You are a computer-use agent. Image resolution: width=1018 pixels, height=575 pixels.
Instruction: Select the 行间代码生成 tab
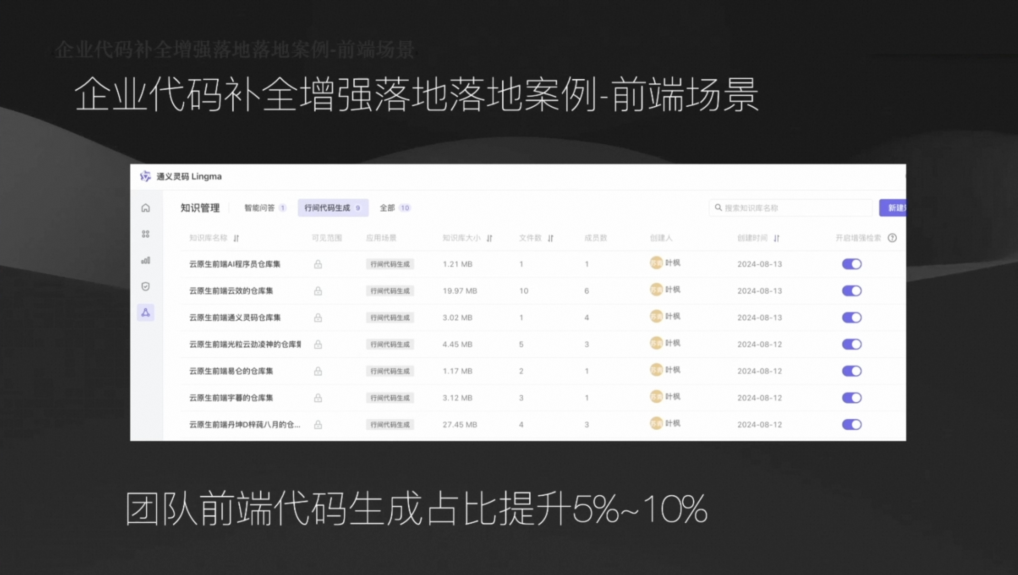[333, 208]
